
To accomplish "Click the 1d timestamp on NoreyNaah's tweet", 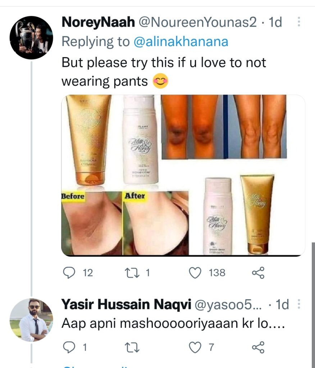I will coord(275,23).
